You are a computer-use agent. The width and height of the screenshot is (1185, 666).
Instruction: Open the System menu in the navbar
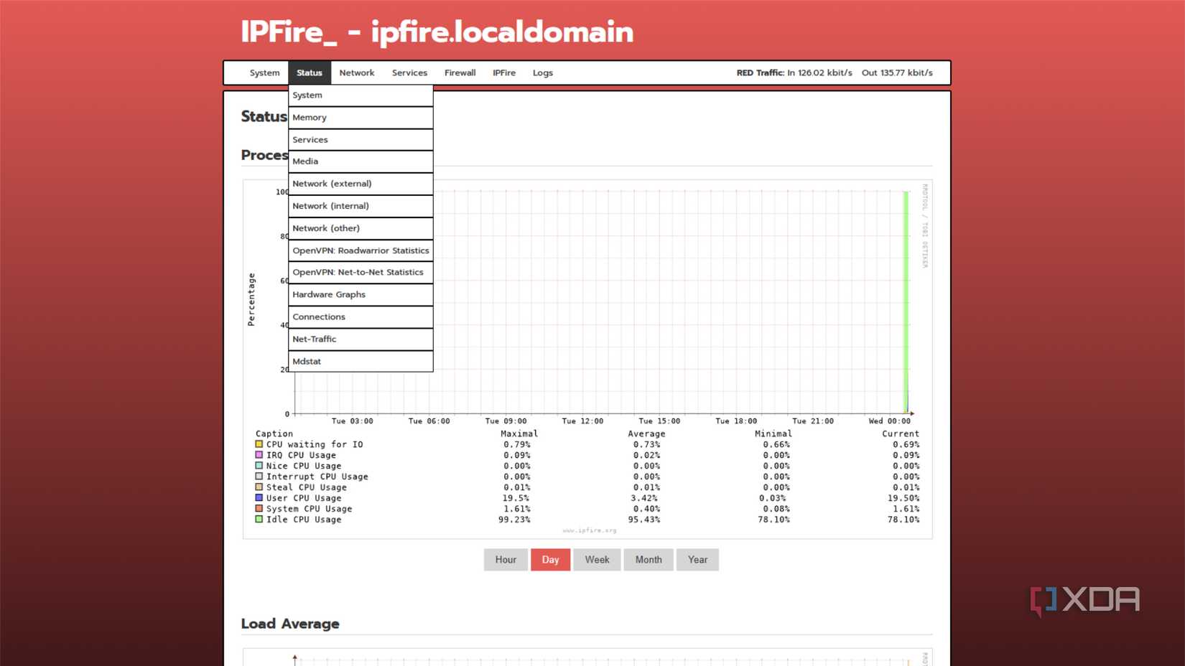264,72
